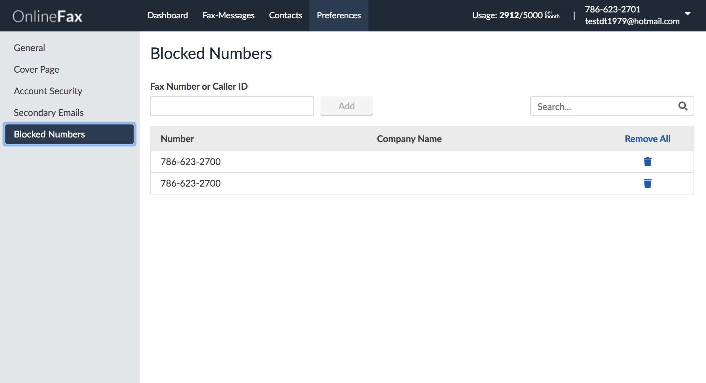Select the Blocked Numbers sidebar entry
The image size is (706, 383).
coord(49,134)
